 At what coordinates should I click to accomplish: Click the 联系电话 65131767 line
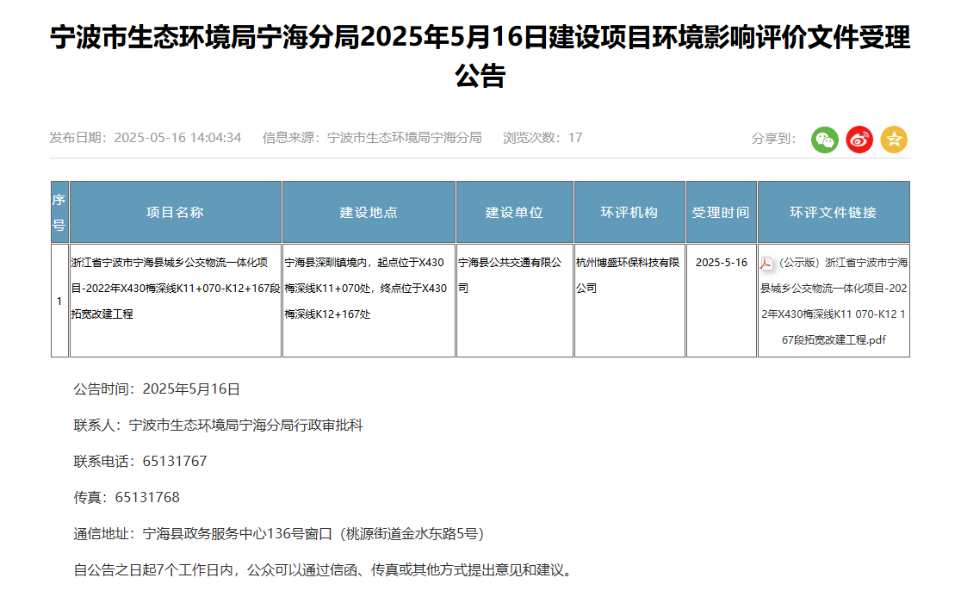[x=140, y=462]
